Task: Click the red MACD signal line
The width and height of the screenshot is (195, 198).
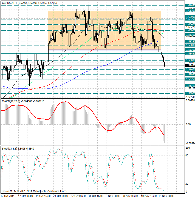Action: pyautogui.click(x=63, y=102)
